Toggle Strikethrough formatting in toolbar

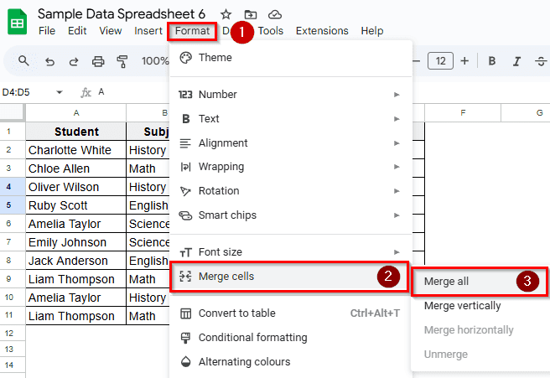[x=540, y=61]
